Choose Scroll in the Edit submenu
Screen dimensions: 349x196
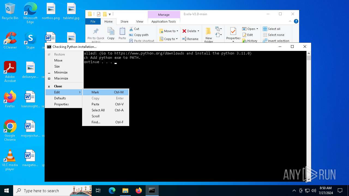pyautogui.click(x=106, y=116)
